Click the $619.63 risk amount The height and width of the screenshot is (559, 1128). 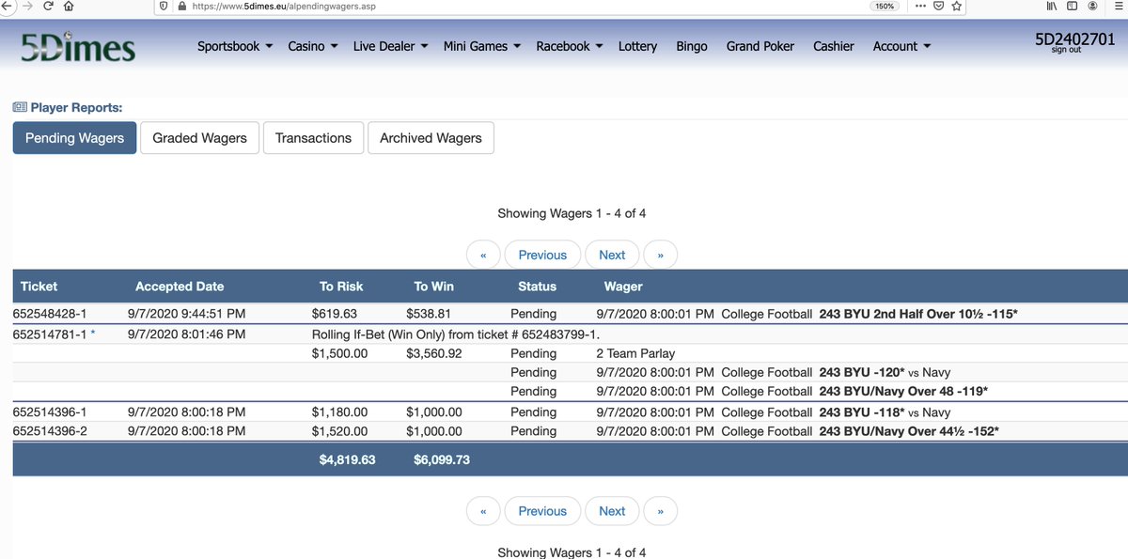point(335,314)
